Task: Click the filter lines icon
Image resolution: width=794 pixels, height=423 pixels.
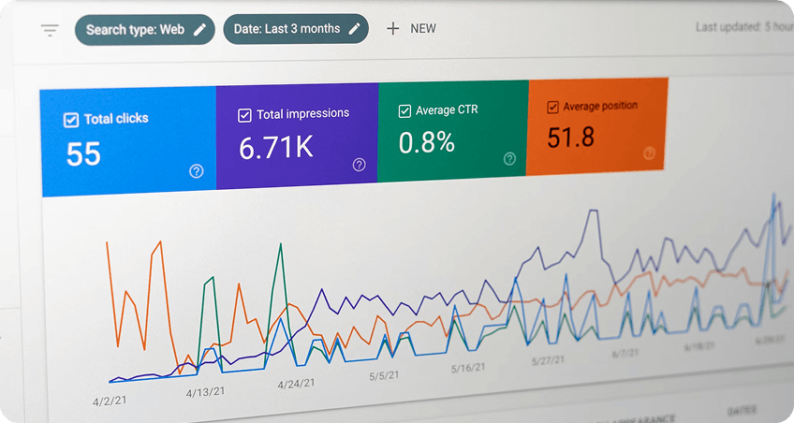Action: click(x=50, y=30)
